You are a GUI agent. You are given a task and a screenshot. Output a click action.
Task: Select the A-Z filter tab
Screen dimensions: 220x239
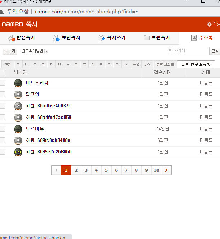click(136, 64)
